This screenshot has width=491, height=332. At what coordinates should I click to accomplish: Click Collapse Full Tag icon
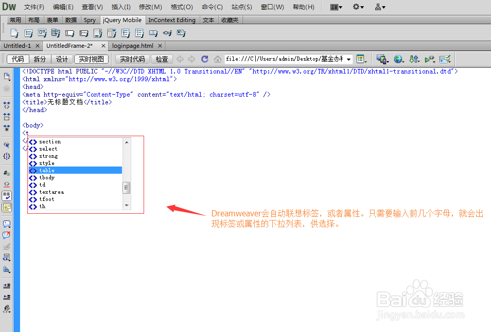coord(7,105)
